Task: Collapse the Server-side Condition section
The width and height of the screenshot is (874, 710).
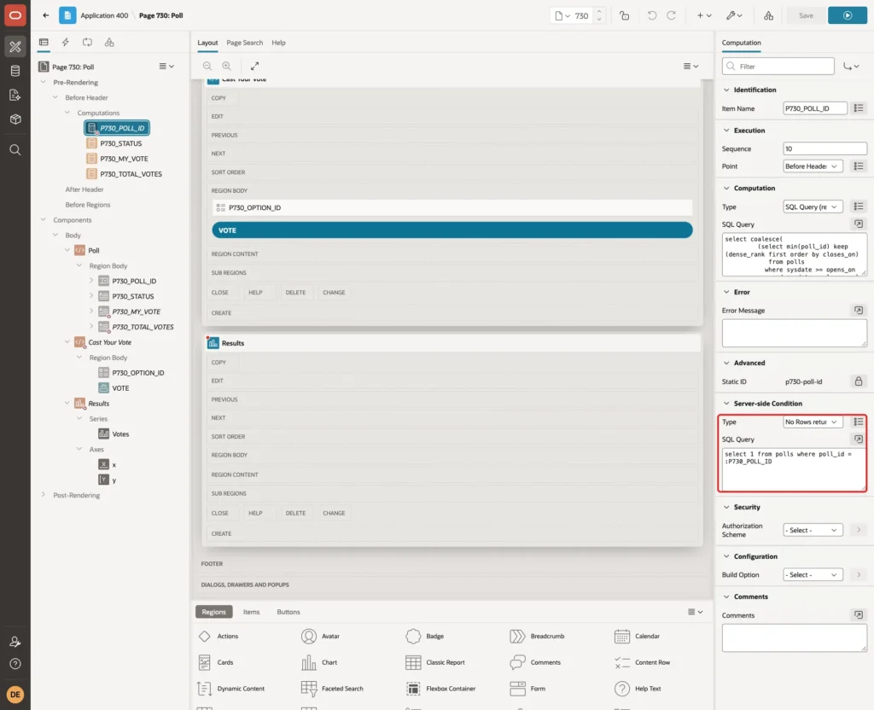Action: [725, 404]
